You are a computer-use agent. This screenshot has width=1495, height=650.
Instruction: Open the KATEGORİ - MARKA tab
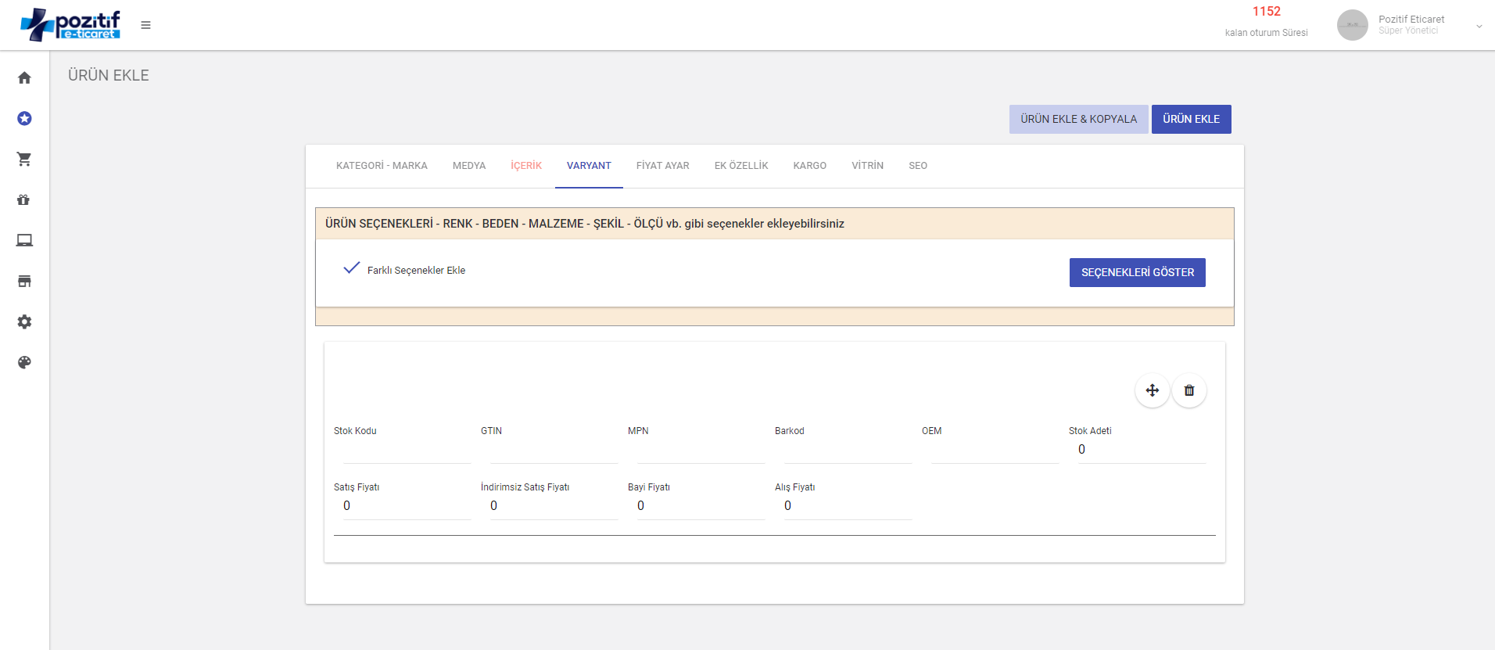click(x=382, y=166)
